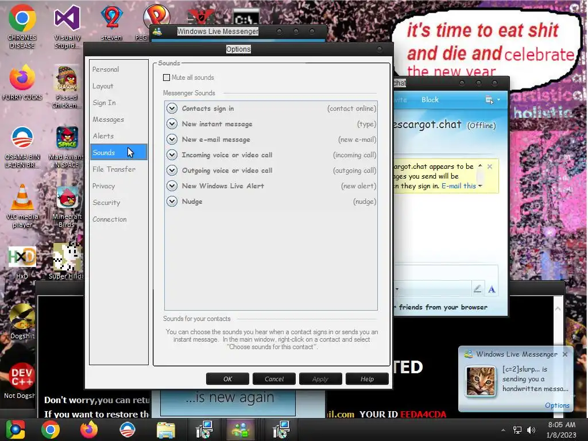
Task: Select Personal options category
Action: coord(118,69)
